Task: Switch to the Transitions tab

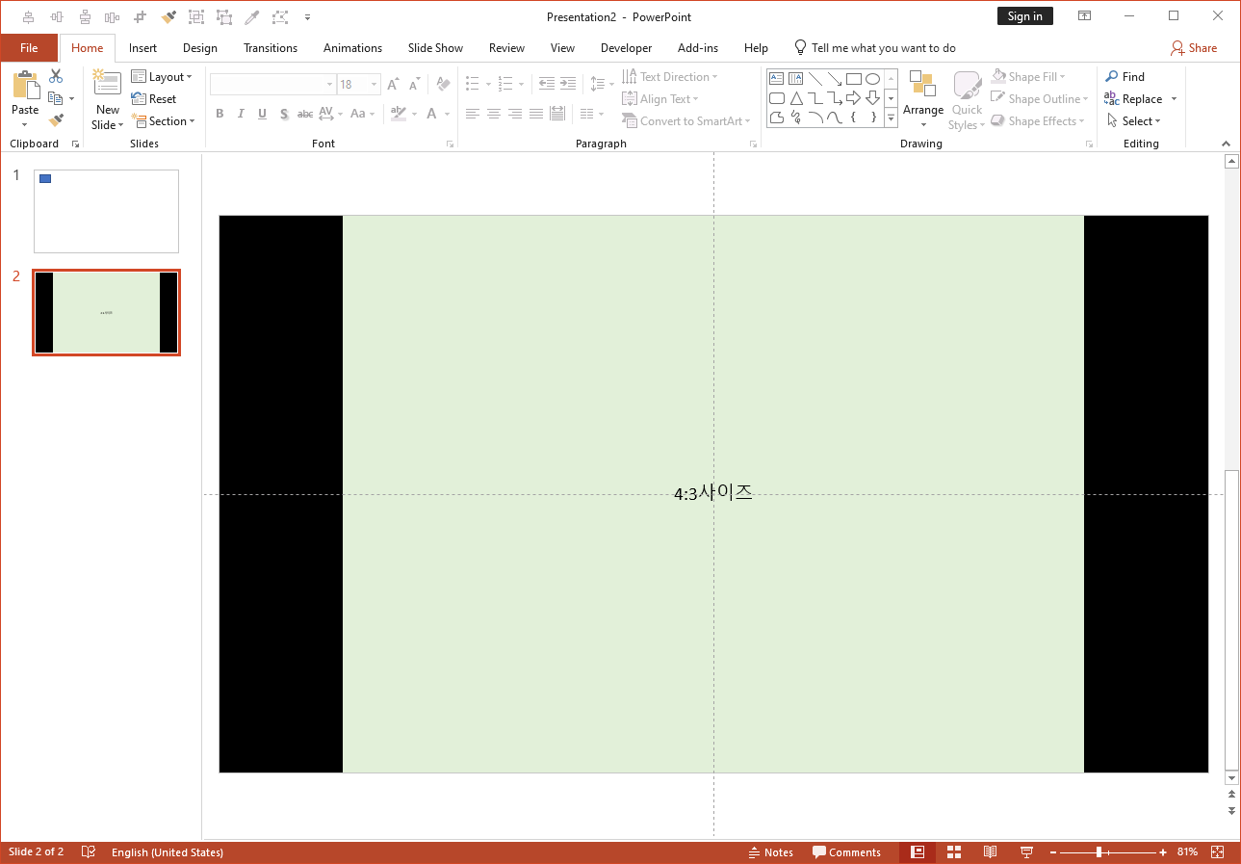Action: 271,47
